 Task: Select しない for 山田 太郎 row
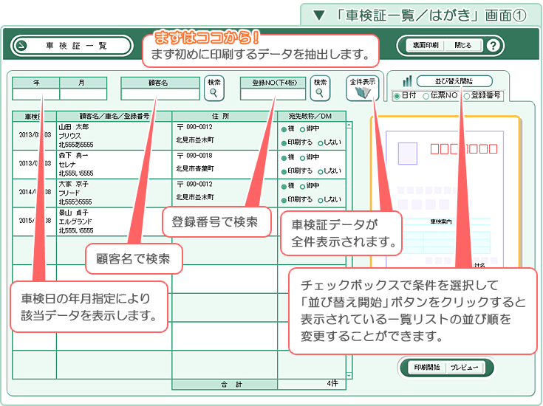[321, 143]
